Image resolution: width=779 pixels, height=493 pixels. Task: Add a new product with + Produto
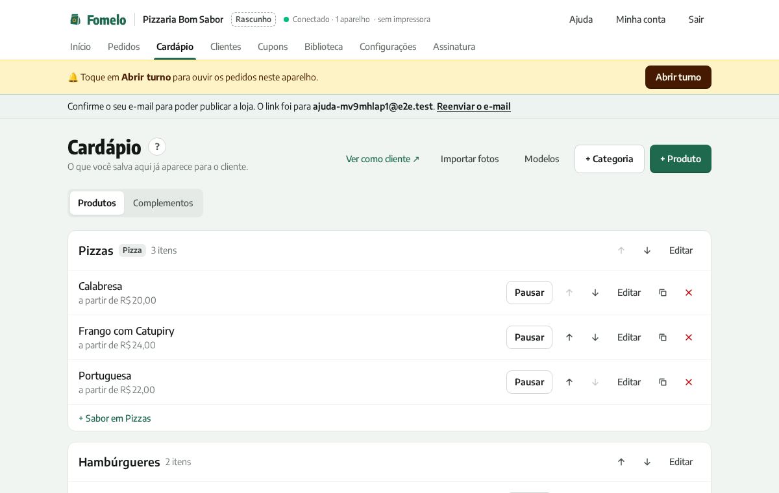click(x=680, y=159)
